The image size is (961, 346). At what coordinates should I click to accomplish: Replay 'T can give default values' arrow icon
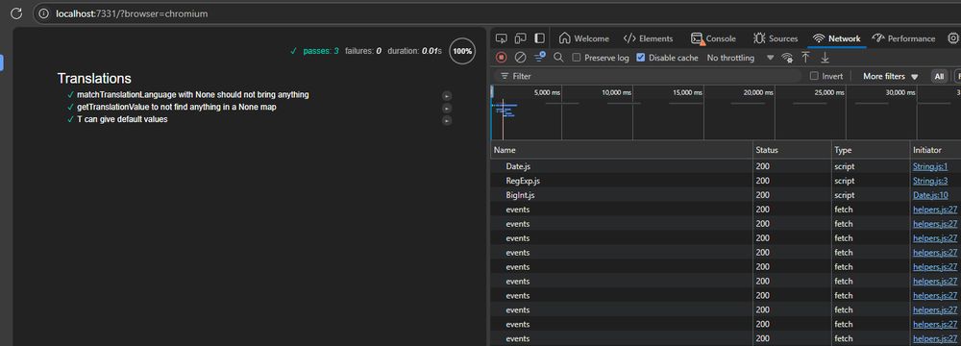pos(447,120)
